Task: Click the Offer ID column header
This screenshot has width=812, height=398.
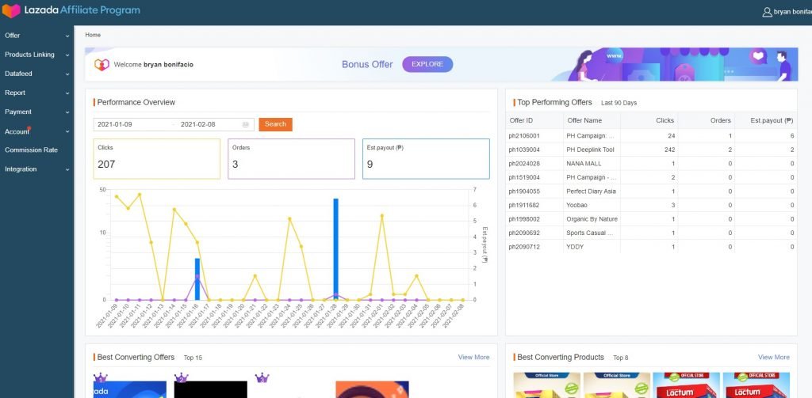Action: tap(521, 120)
